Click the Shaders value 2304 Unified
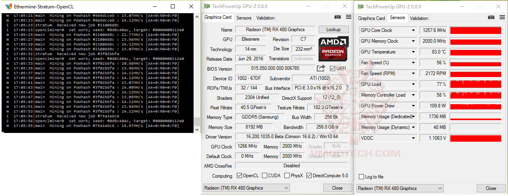The image size is (508, 196). click(257, 98)
